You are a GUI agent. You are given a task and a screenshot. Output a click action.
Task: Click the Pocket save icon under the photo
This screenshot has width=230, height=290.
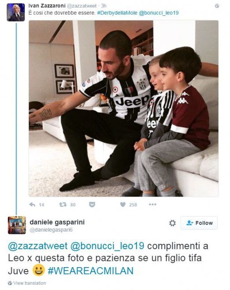point(92,205)
